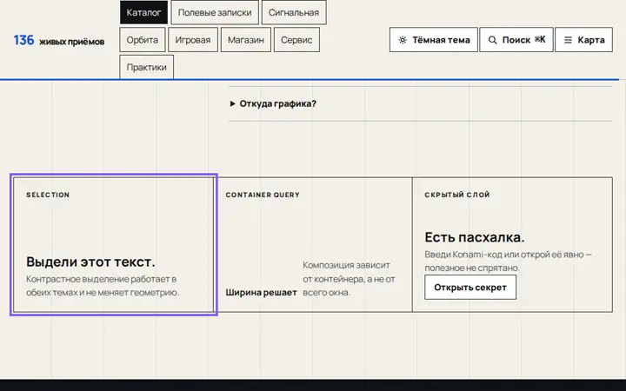Expand the Откуда графика? disclosure triangle
Screen dimensions: 626x391
click(x=232, y=103)
